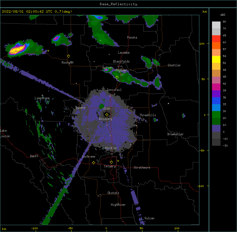Select the radar site diamond between Olds and Didsbury
The width and height of the screenshot is (237, 232).
point(107,115)
